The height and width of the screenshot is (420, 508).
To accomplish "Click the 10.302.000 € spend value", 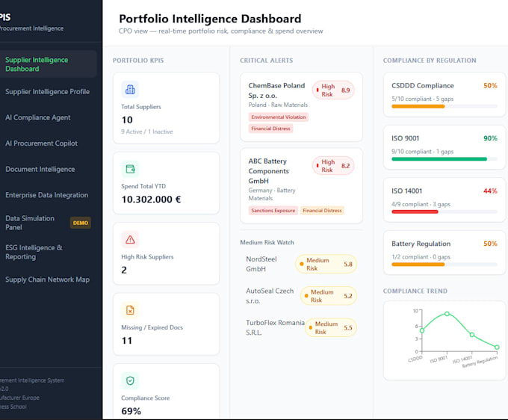I will point(152,200).
